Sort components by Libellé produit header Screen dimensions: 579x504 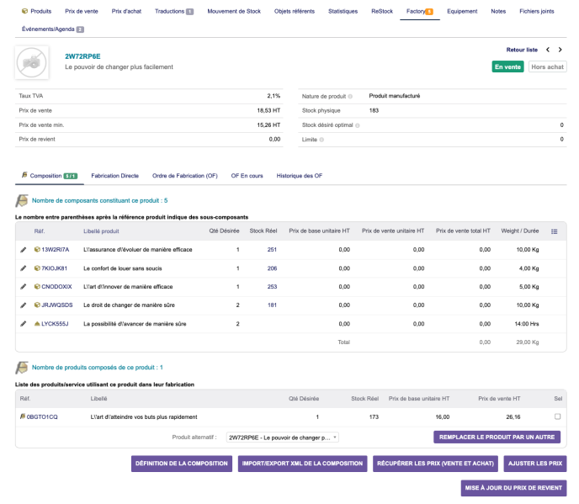coord(101,231)
